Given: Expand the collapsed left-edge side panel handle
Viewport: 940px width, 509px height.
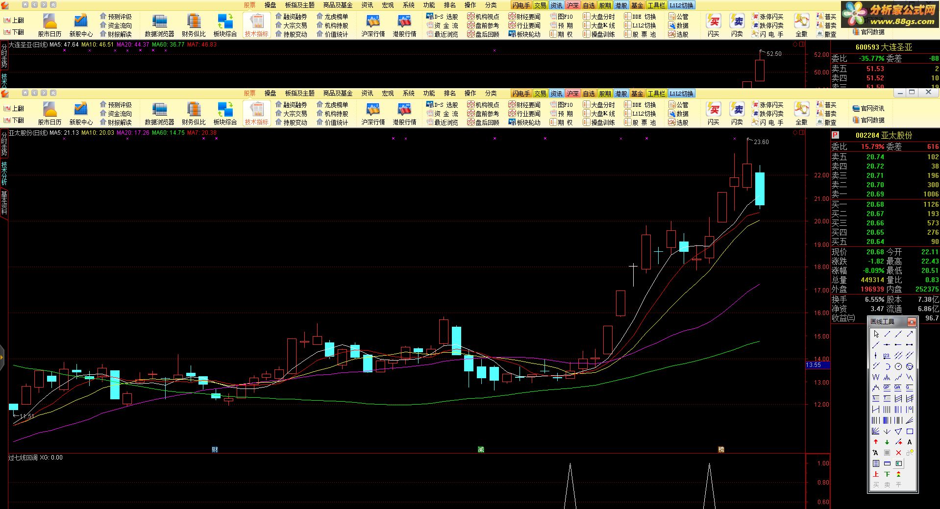Looking at the screenshot, I should click(x=2, y=357).
